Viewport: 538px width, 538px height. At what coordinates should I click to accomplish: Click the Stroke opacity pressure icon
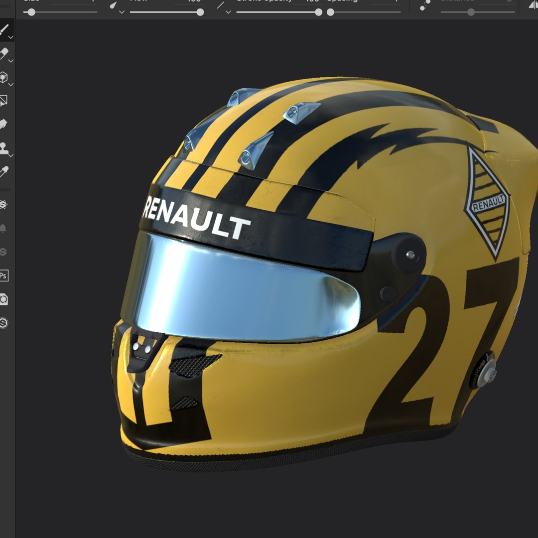pyautogui.click(x=220, y=5)
